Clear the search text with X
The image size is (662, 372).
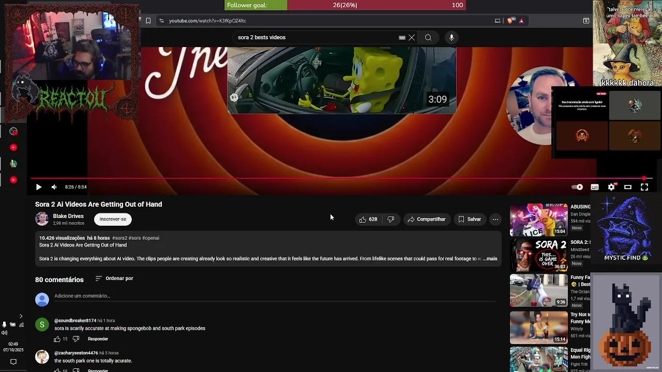coord(412,37)
